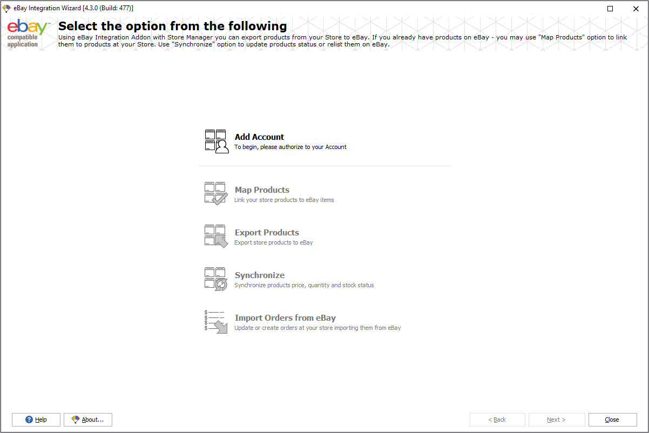Click 'Synchronize products price, quantity and stock status'
Image resolution: width=649 pixels, height=433 pixels.
tap(304, 285)
